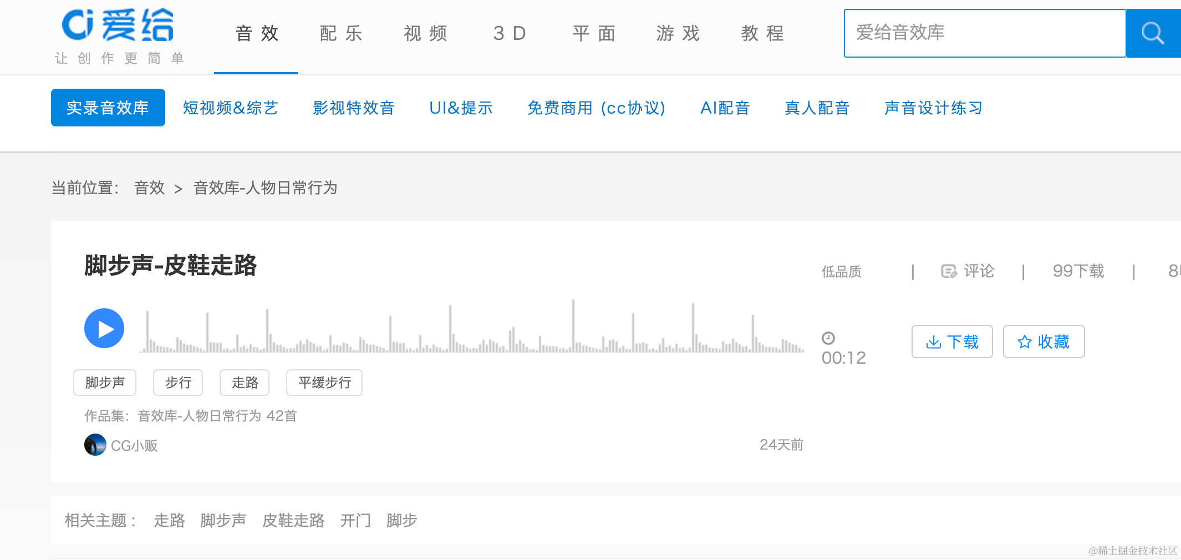Screen dimensions: 1181x560
Task: Play the 脚步声-皮鞋走路 audio clip
Action: tap(104, 328)
